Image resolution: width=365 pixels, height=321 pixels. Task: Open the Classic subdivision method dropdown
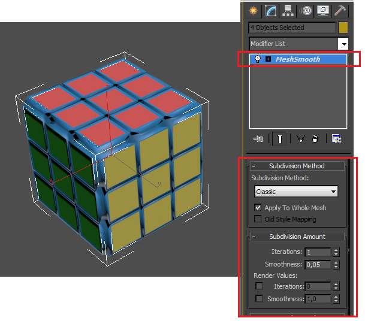[x=296, y=192]
